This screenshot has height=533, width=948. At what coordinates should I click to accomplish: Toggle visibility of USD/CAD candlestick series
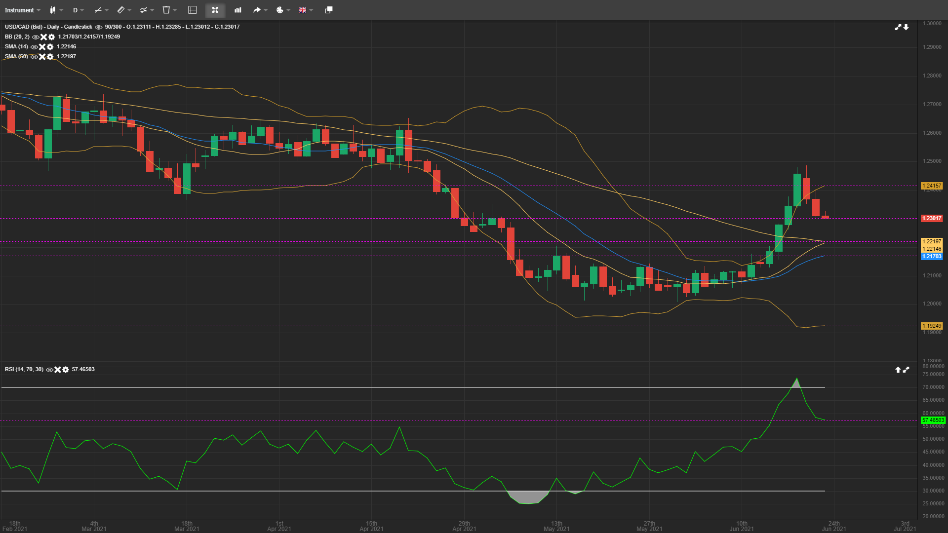pyautogui.click(x=99, y=27)
